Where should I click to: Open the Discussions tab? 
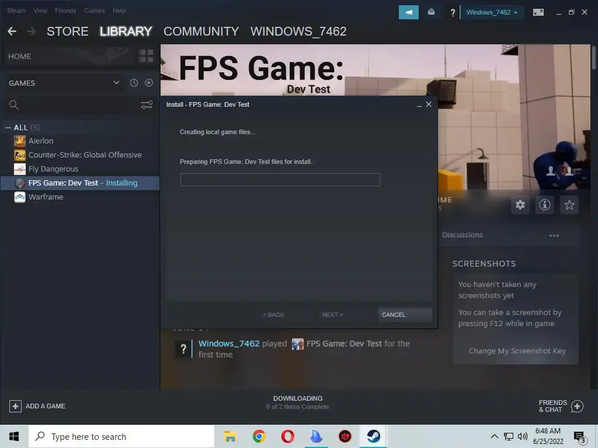point(463,235)
